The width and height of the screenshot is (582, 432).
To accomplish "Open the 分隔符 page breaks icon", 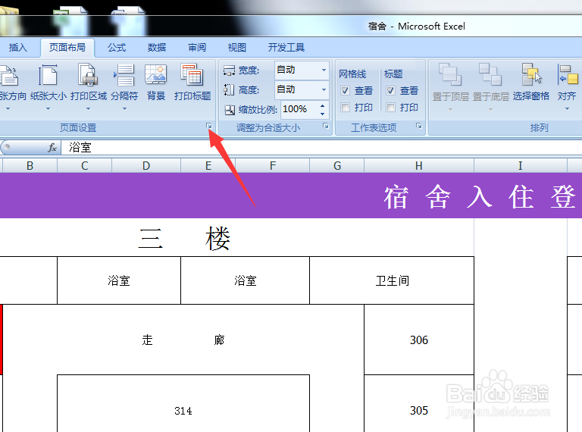I will [x=124, y=74].
